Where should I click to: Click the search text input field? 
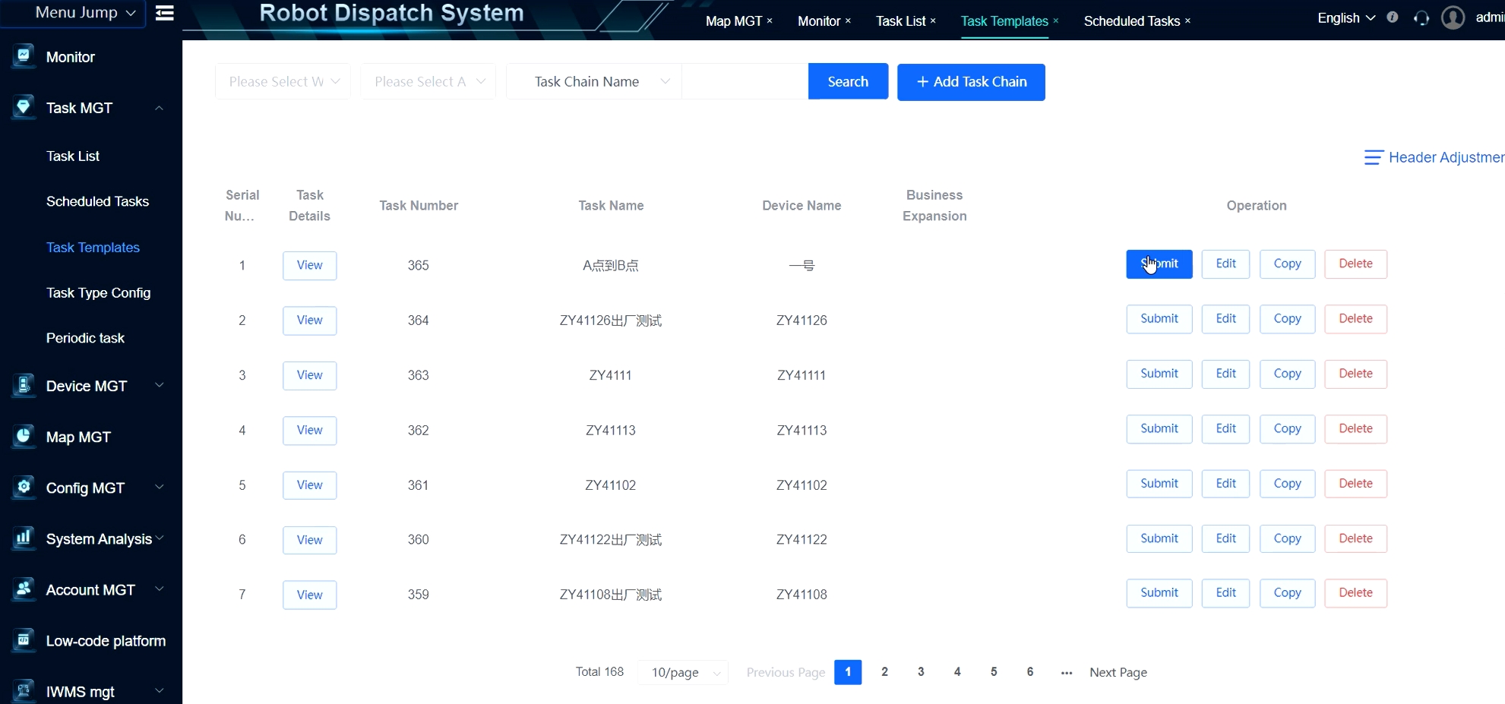(745, 81)
